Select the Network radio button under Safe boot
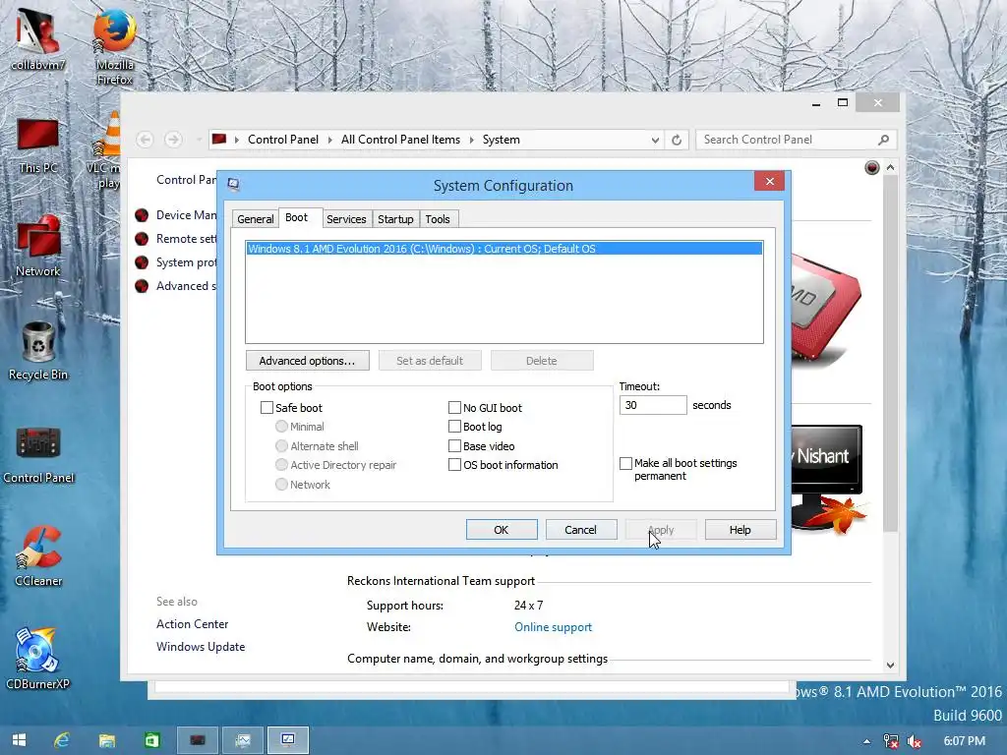This screenshot has height=755, width=1007. [x=281, y=484]
